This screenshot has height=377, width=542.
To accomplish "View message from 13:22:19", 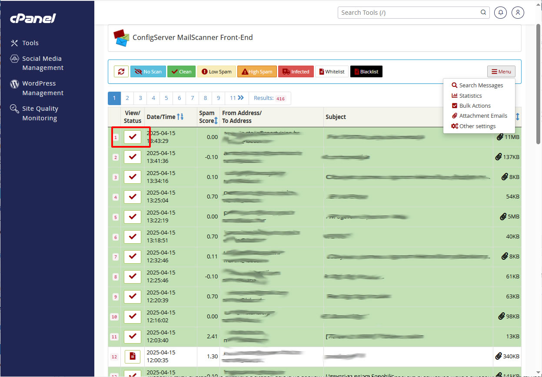I will (133, 217).
